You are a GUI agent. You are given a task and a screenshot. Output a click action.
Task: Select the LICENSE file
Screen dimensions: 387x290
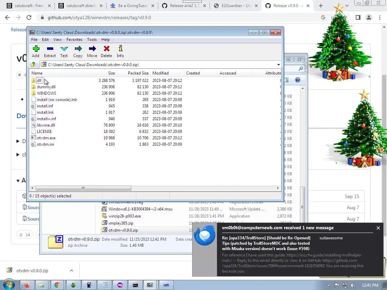pyautogui.click(x=44, y=132)
